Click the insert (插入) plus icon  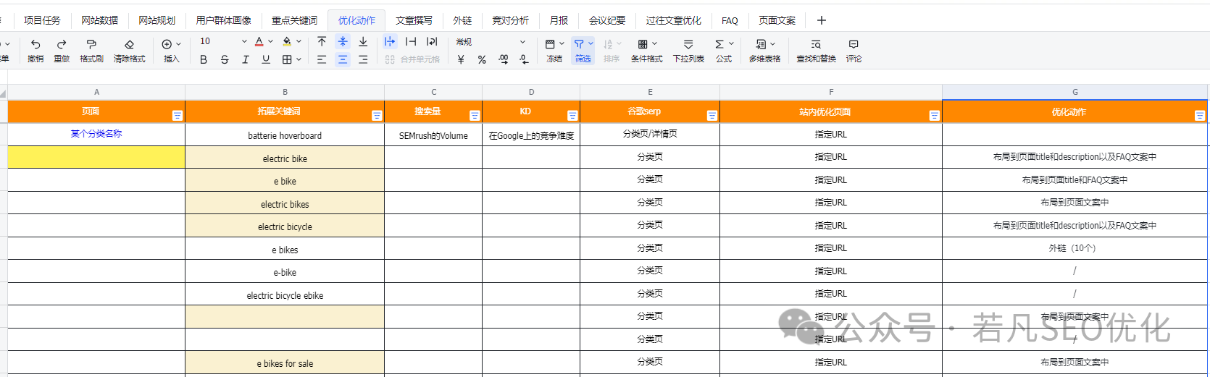point(167,44)
